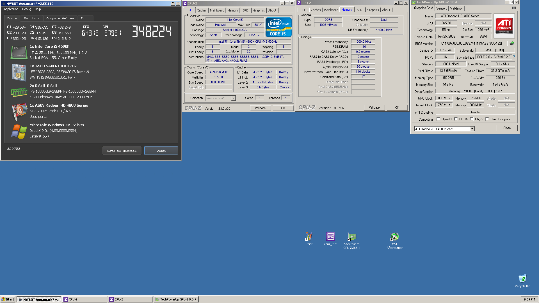
Task: Click the Aquamark title bar help button
Action: tap(173, 4)
